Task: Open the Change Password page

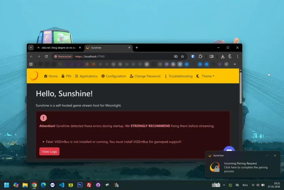Action: click(145, 76)
